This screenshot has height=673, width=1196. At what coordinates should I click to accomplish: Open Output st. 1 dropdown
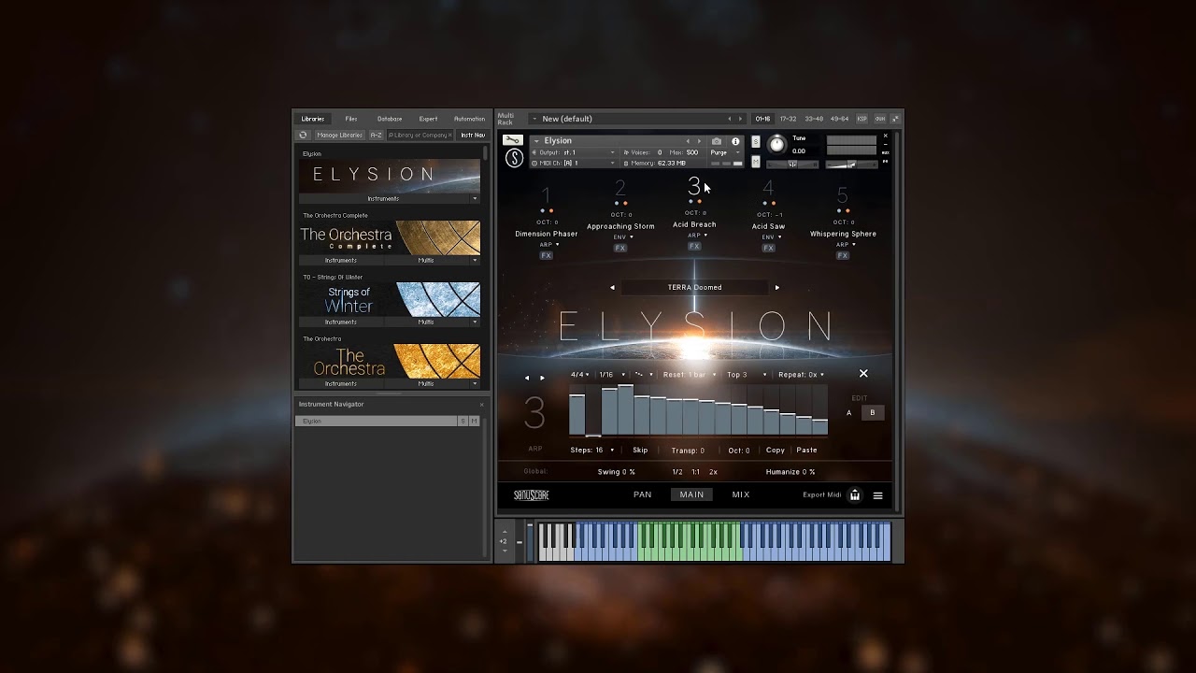[574, 152]
